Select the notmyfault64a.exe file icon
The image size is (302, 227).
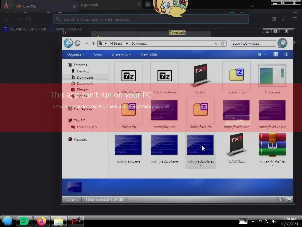tap(272, 110)
